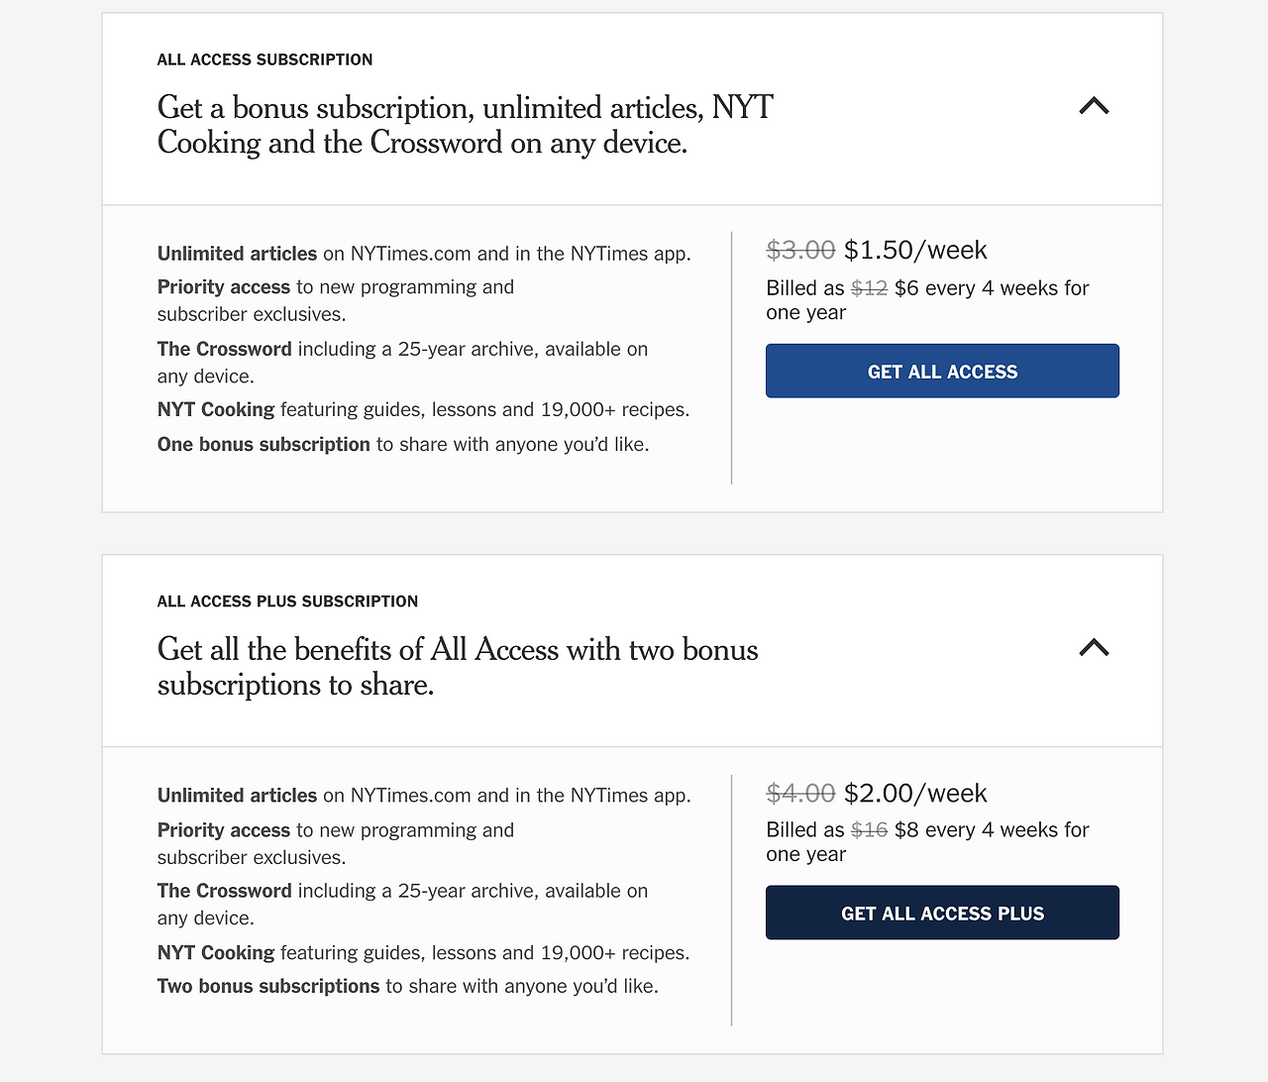
Task: Collapse the All Access Subscription section chevron
Action: pyautogui.click(x=1094, y=106)
